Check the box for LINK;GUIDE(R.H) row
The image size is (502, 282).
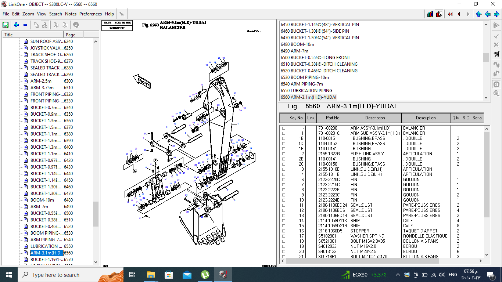(284, 169)
